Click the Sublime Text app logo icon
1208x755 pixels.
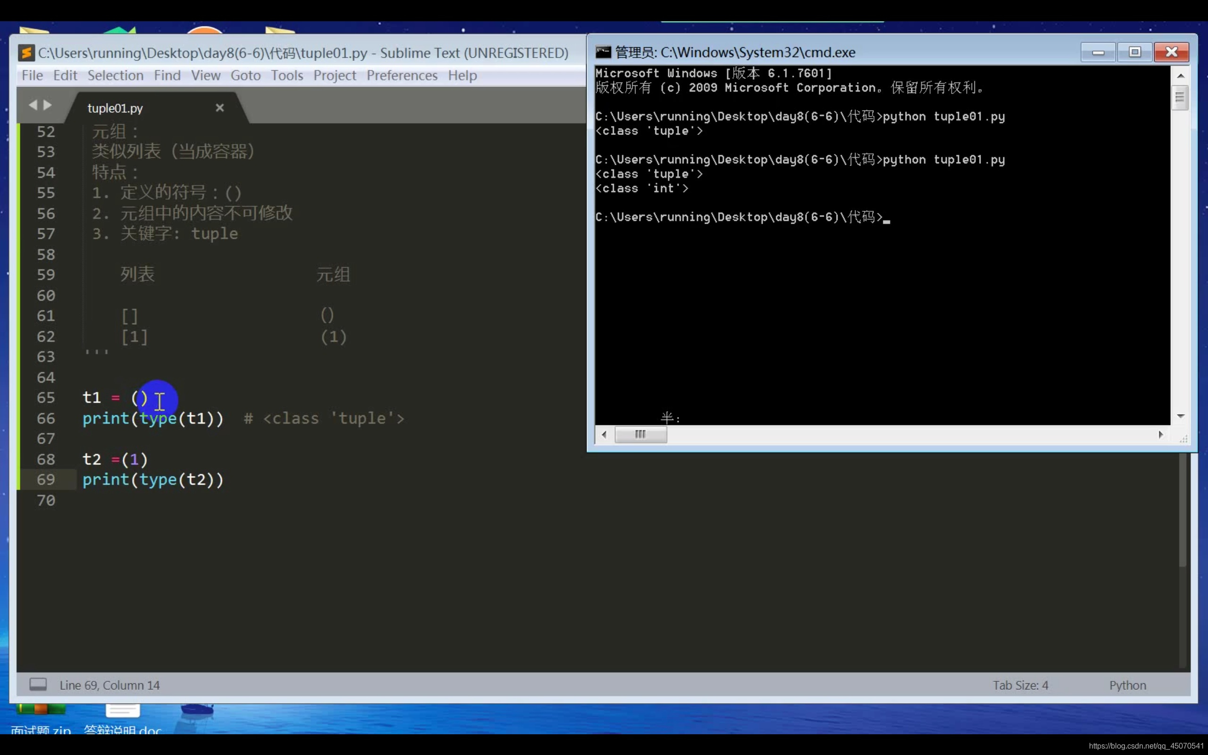click(26, 52)
